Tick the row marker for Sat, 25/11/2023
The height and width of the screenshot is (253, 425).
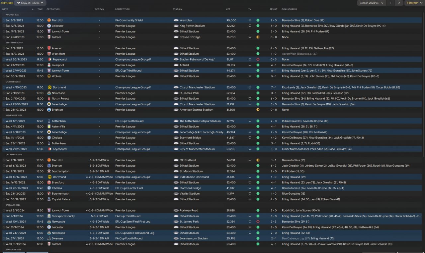pyautogui.click(x=4, y=143)
